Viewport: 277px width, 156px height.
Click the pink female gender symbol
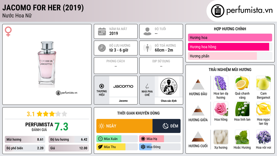[8, 31]
